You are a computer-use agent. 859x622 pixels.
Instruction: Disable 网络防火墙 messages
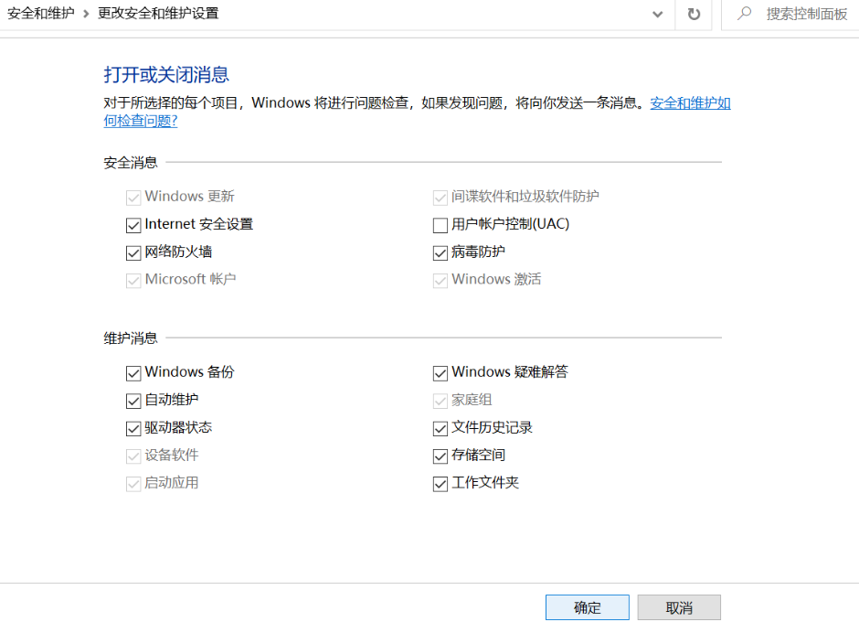pos(133,252)
